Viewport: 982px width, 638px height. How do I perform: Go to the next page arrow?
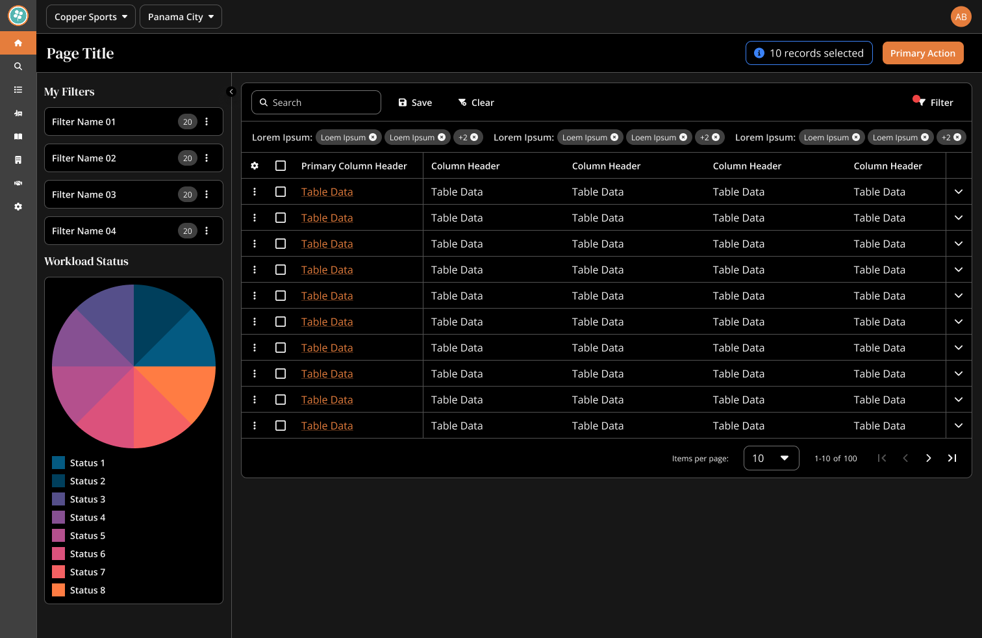click(x=929, y=459)
